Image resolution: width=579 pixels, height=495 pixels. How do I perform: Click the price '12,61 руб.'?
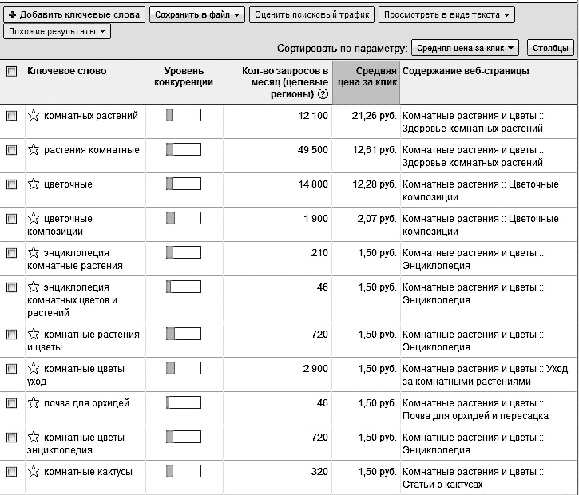tap(375, 150)
